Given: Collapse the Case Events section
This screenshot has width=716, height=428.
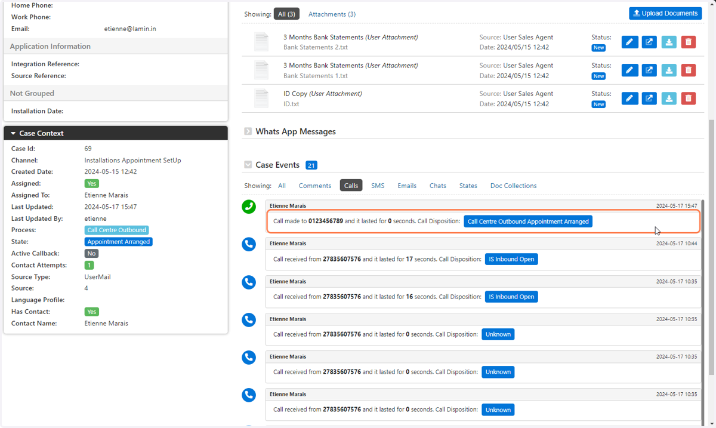Looking at the screenshot, I should [x=248, y=165].
